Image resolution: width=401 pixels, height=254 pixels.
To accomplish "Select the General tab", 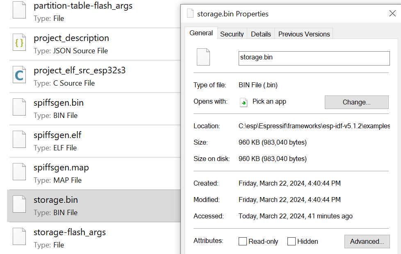I will (x=201, y=33).
